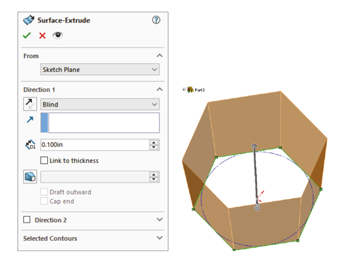Open Surface-Extrude help question mark
Image resolution: width=347 pixels, height=276 pixels.
tap(156, 20)
